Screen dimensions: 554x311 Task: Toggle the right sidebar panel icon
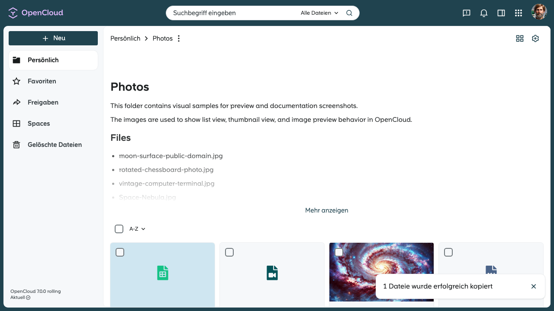tap(501, 13)
